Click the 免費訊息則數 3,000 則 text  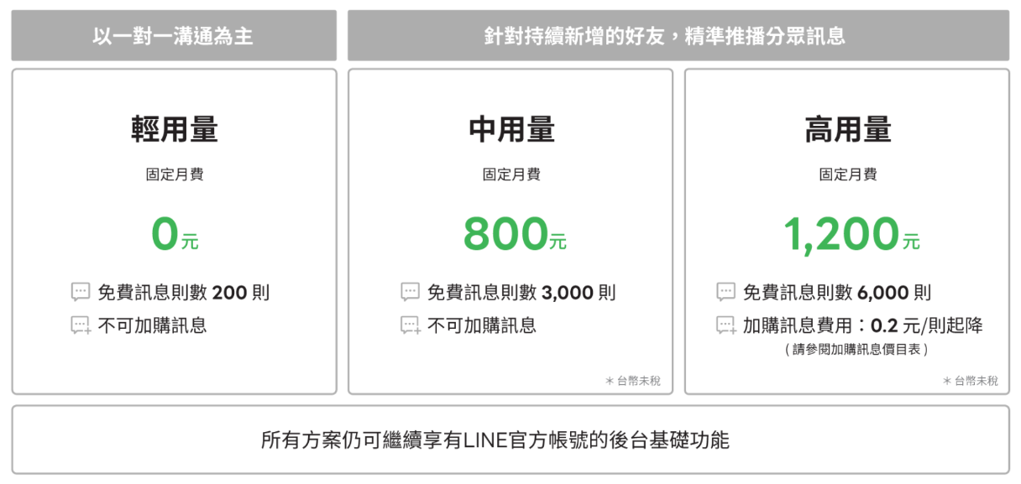click(521, 293)
